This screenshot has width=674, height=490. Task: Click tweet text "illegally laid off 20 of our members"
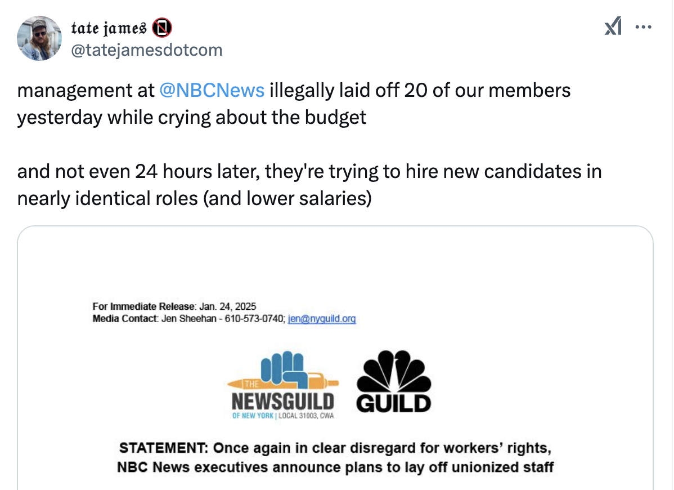pyautogui.click(x=420, y=90)
